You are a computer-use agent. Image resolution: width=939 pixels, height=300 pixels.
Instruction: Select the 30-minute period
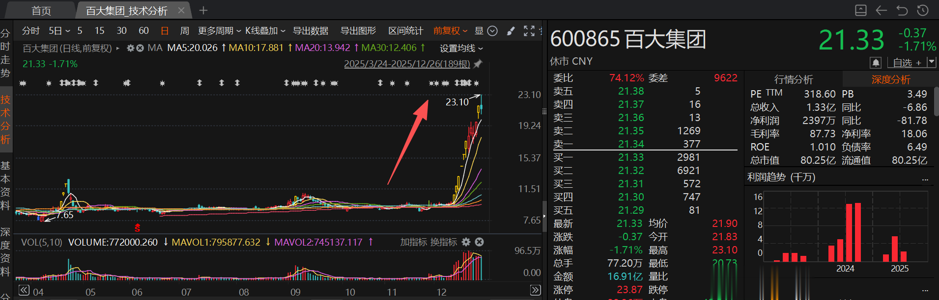(121, 31)
